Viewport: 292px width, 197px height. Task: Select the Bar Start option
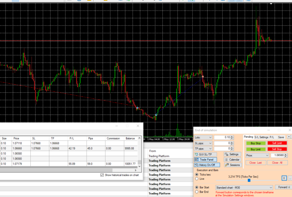pos(197,188)
